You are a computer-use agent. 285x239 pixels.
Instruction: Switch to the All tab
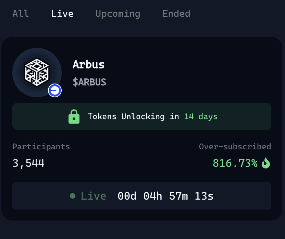[21, 14]
